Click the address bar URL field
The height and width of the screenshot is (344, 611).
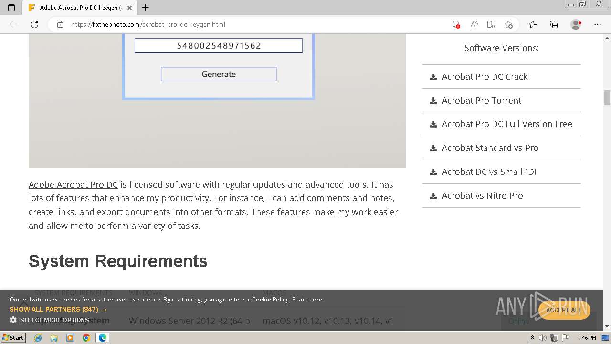pyautogui.click(x=258, y=24)
